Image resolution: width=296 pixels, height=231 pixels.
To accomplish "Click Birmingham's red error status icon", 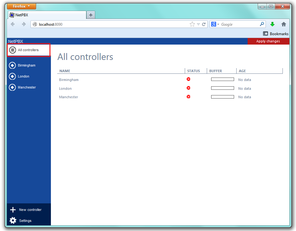I will [x=189, y=79].
